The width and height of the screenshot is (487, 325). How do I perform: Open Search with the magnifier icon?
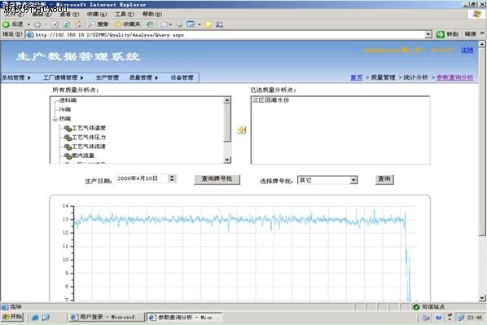pyautogui.click(x=91, y=24)
